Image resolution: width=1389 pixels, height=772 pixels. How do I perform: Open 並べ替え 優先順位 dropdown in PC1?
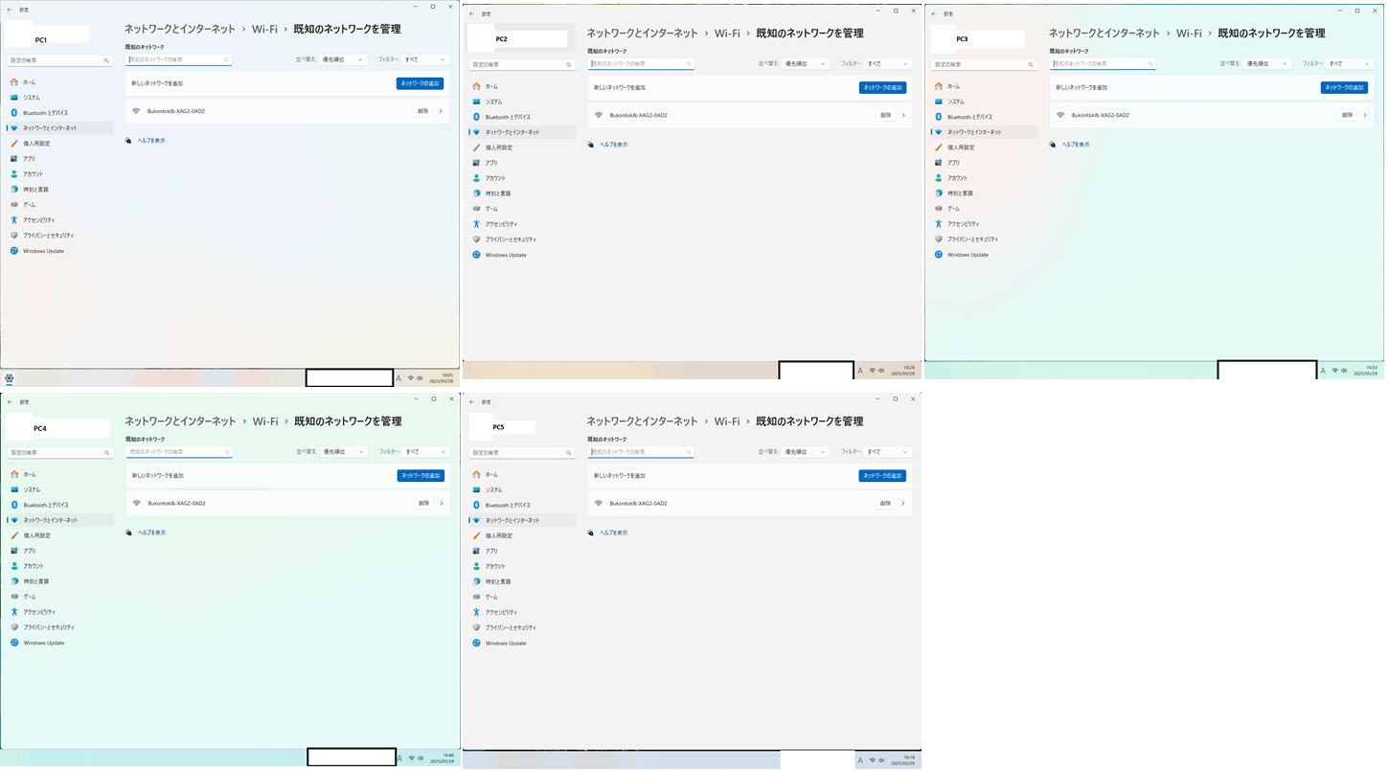[343, 59]
